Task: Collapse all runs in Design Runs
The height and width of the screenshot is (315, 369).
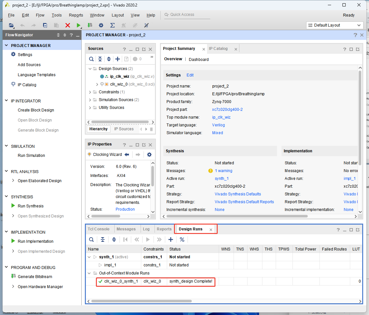Action: (x=103, y=239)
